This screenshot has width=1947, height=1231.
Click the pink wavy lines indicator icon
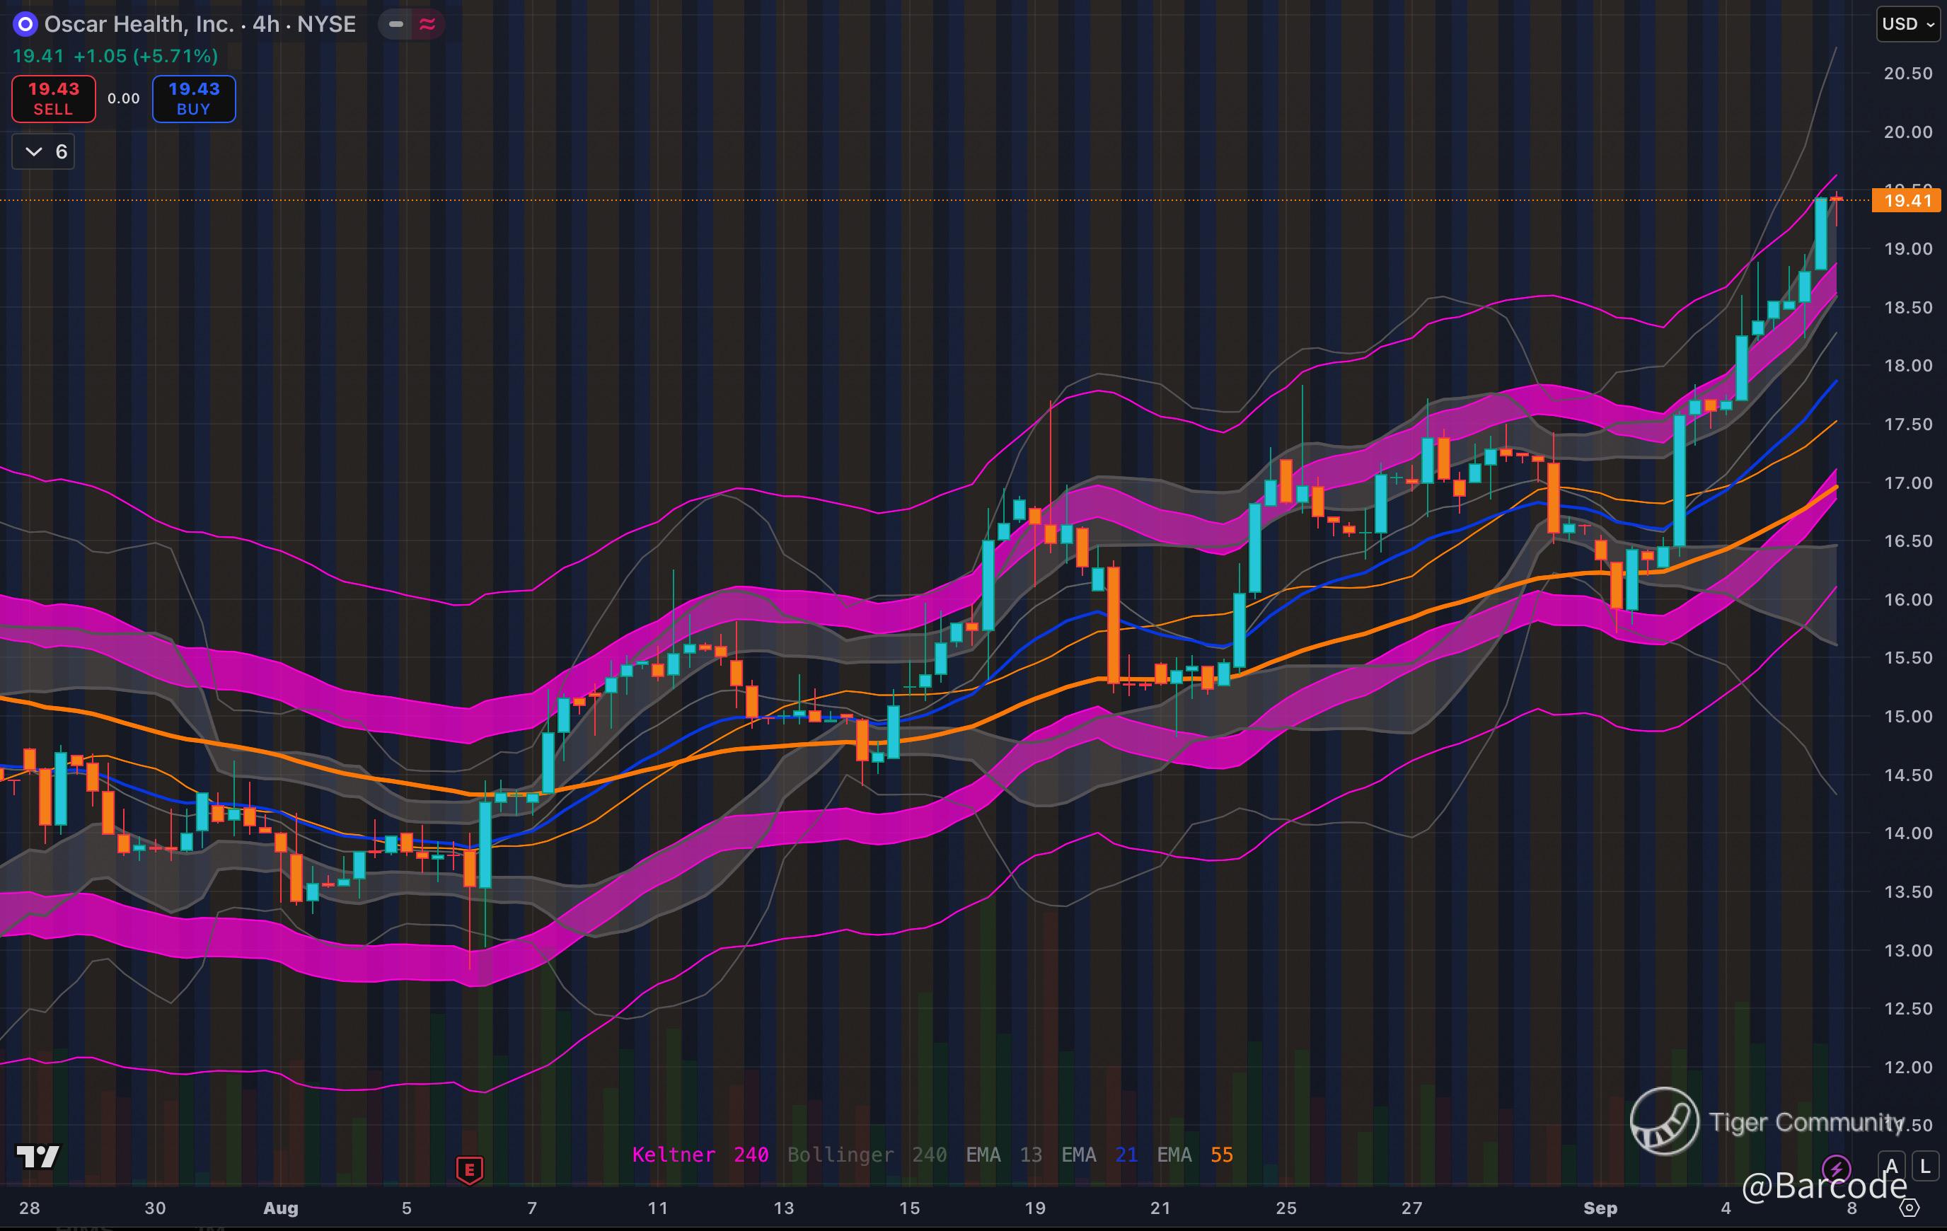click(x=427, y=24)
